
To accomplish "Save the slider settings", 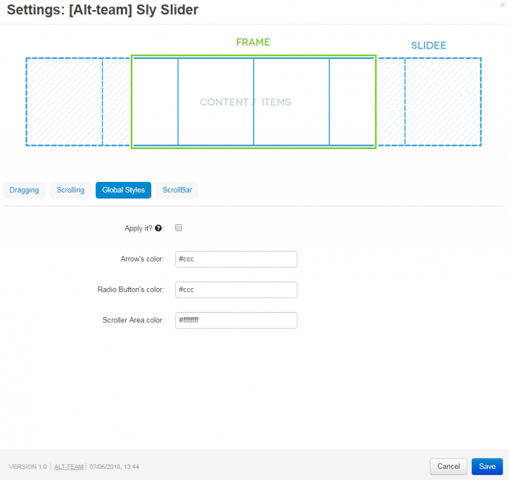I will tap(487, 466).
